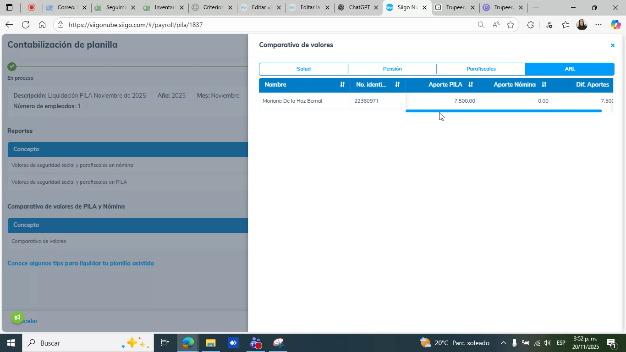Click the taskbar Buscar search box

87,343
